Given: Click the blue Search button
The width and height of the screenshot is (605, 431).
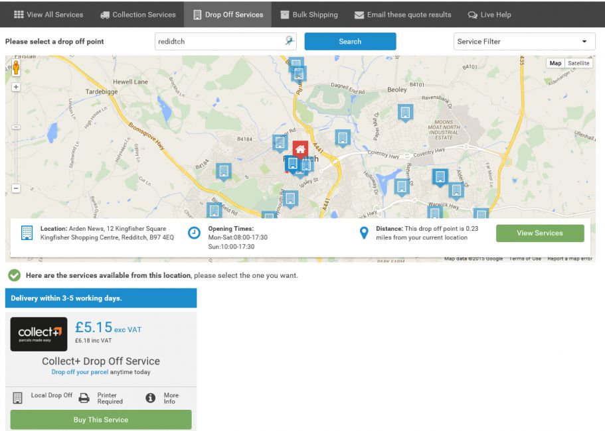Looking at the screenshot, I should (350, 41).
